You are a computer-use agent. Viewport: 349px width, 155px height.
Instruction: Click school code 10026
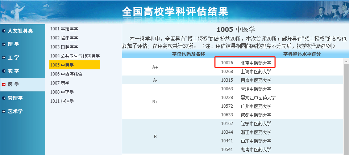pyautogui.click(x=227, y=63)
